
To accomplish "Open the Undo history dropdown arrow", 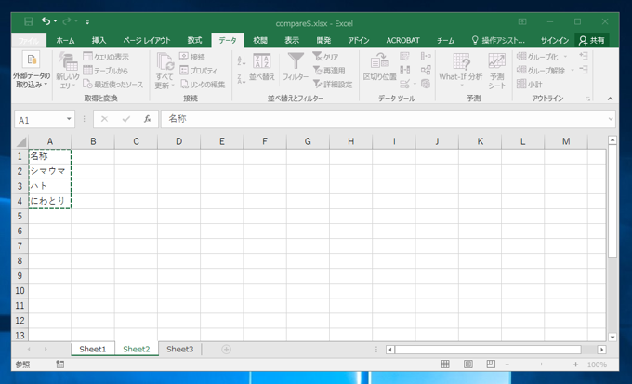I will coord(55,21).
